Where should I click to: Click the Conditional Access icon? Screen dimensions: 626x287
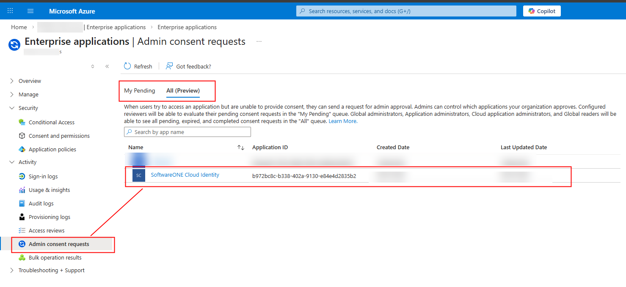[x=22, y=122]
